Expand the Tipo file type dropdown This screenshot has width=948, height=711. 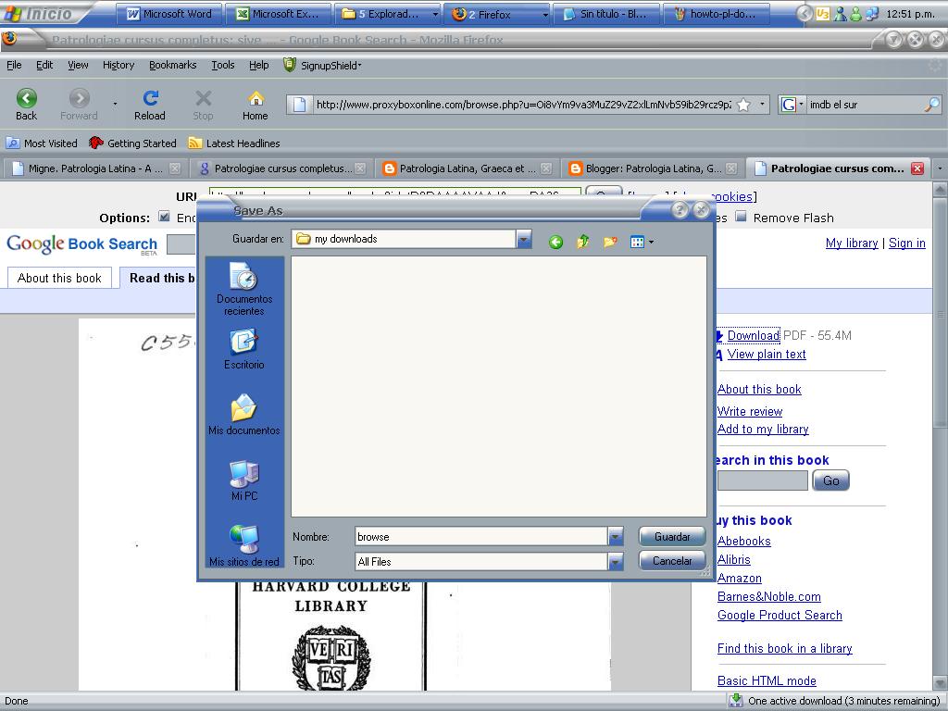tap(616, 562)
